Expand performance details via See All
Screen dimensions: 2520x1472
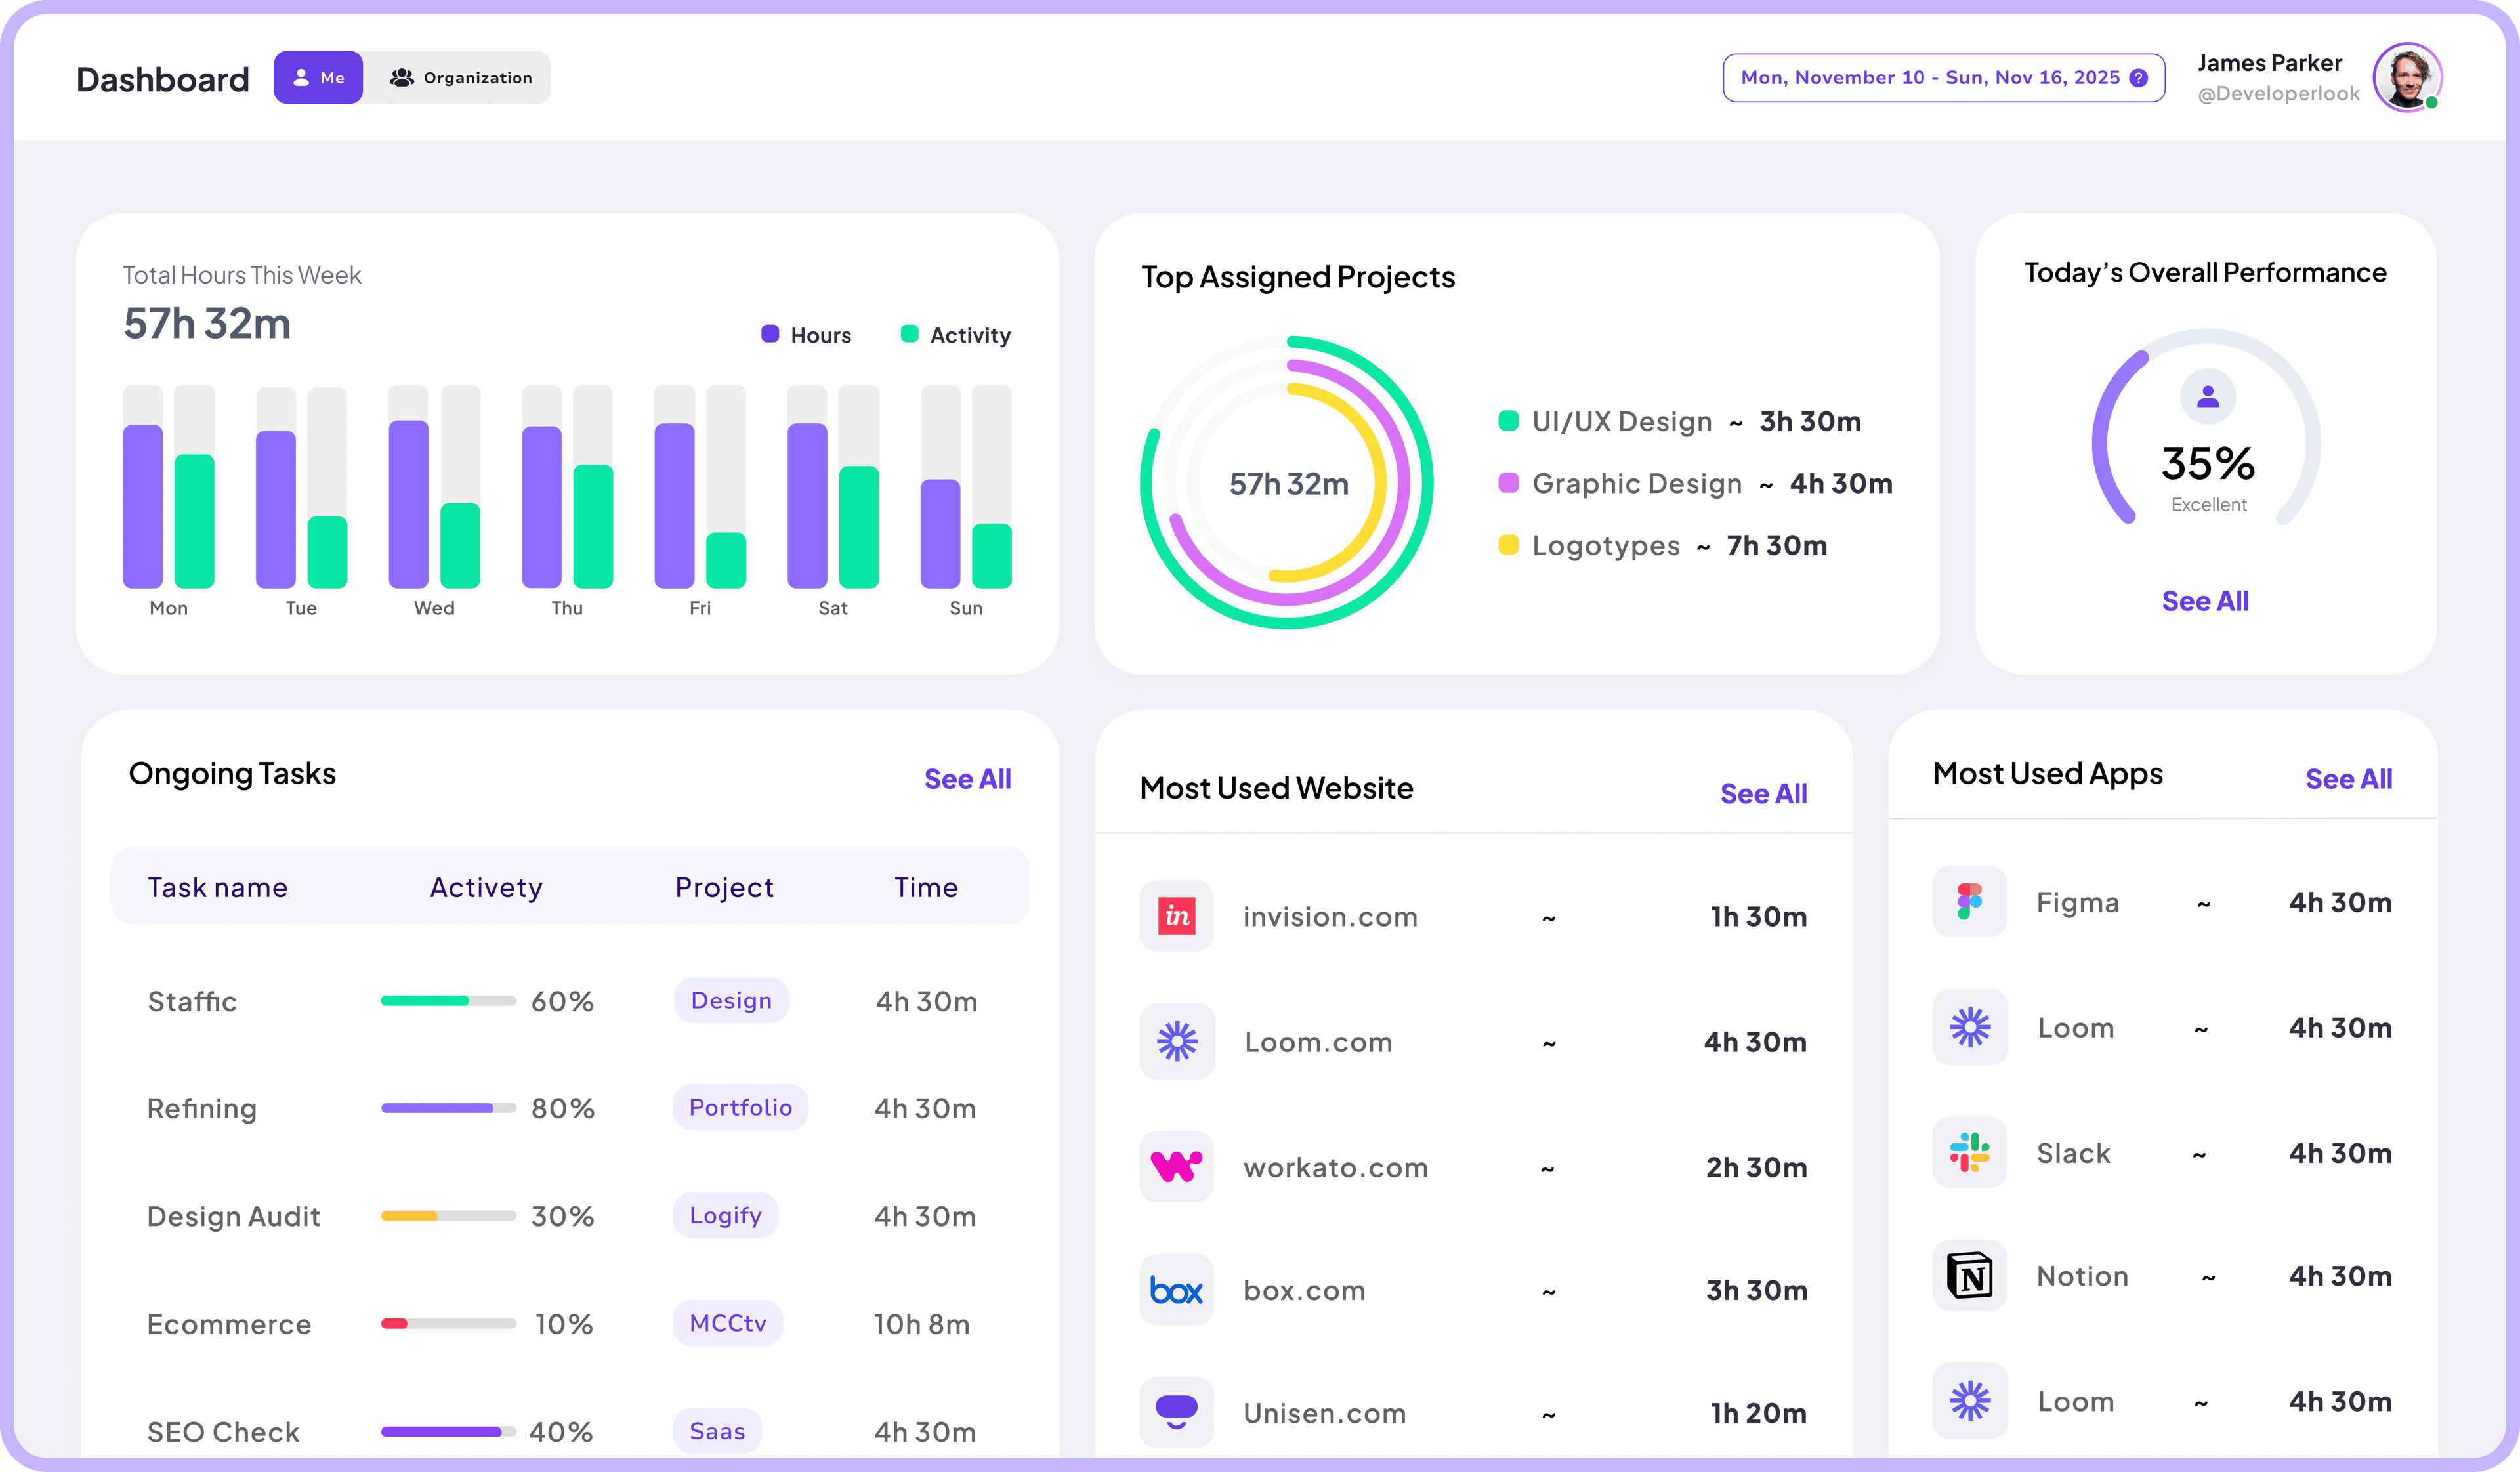coord(2205,601)
